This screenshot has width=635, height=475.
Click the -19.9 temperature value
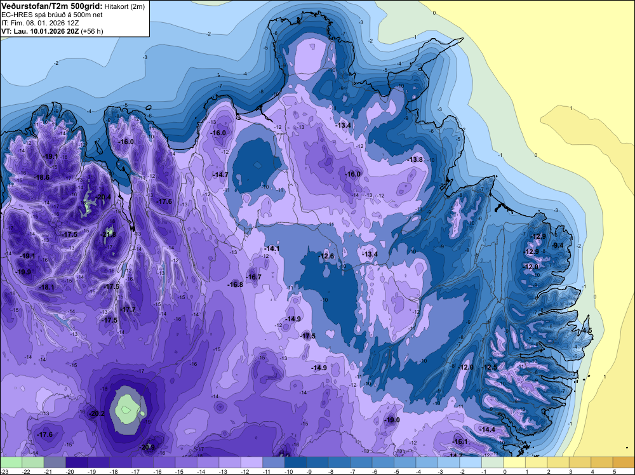pyautogui.click(x=23, y=272)
